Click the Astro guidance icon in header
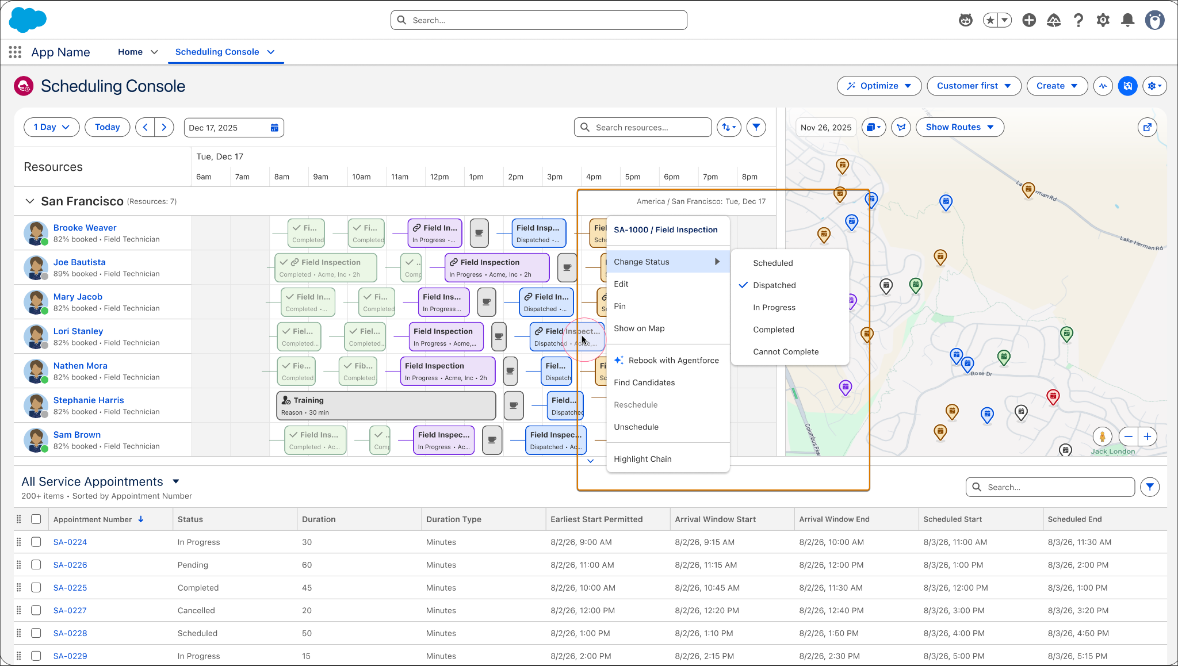This screenshot has height=666, width=1178. 965,21
